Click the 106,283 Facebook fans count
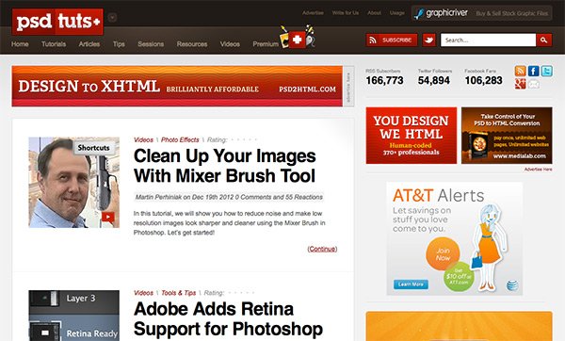 point(484,80)
